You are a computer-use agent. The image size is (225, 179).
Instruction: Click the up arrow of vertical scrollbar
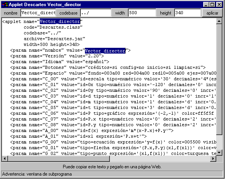coord(219,21)
